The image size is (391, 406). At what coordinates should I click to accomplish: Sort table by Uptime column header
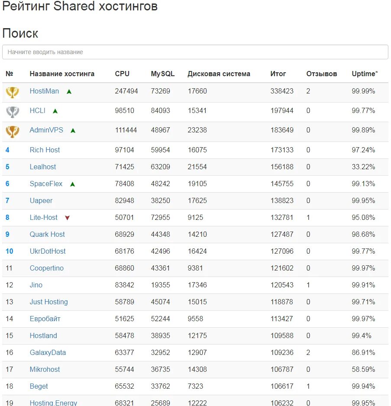coord(365,74)
